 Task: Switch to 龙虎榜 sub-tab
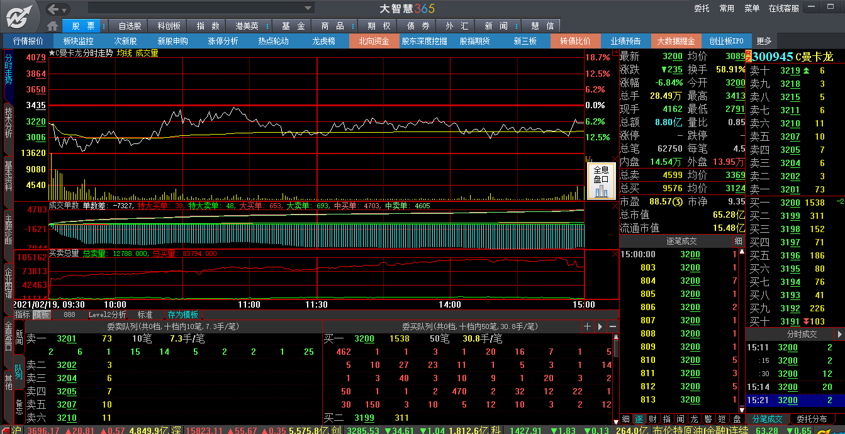(324, 41)
